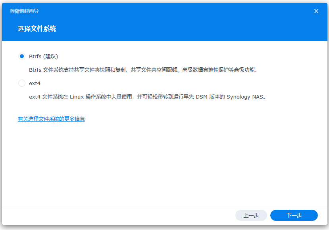The height and width of the screenshot is (230, 329).
Task: Proceed with the 下一步 button
Action: coord(294,215)
